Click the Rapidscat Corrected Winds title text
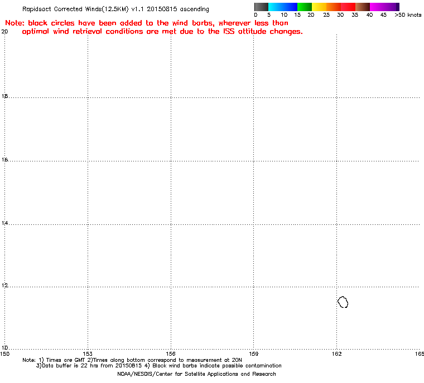 pyautogui.click(x=115, y=9)
